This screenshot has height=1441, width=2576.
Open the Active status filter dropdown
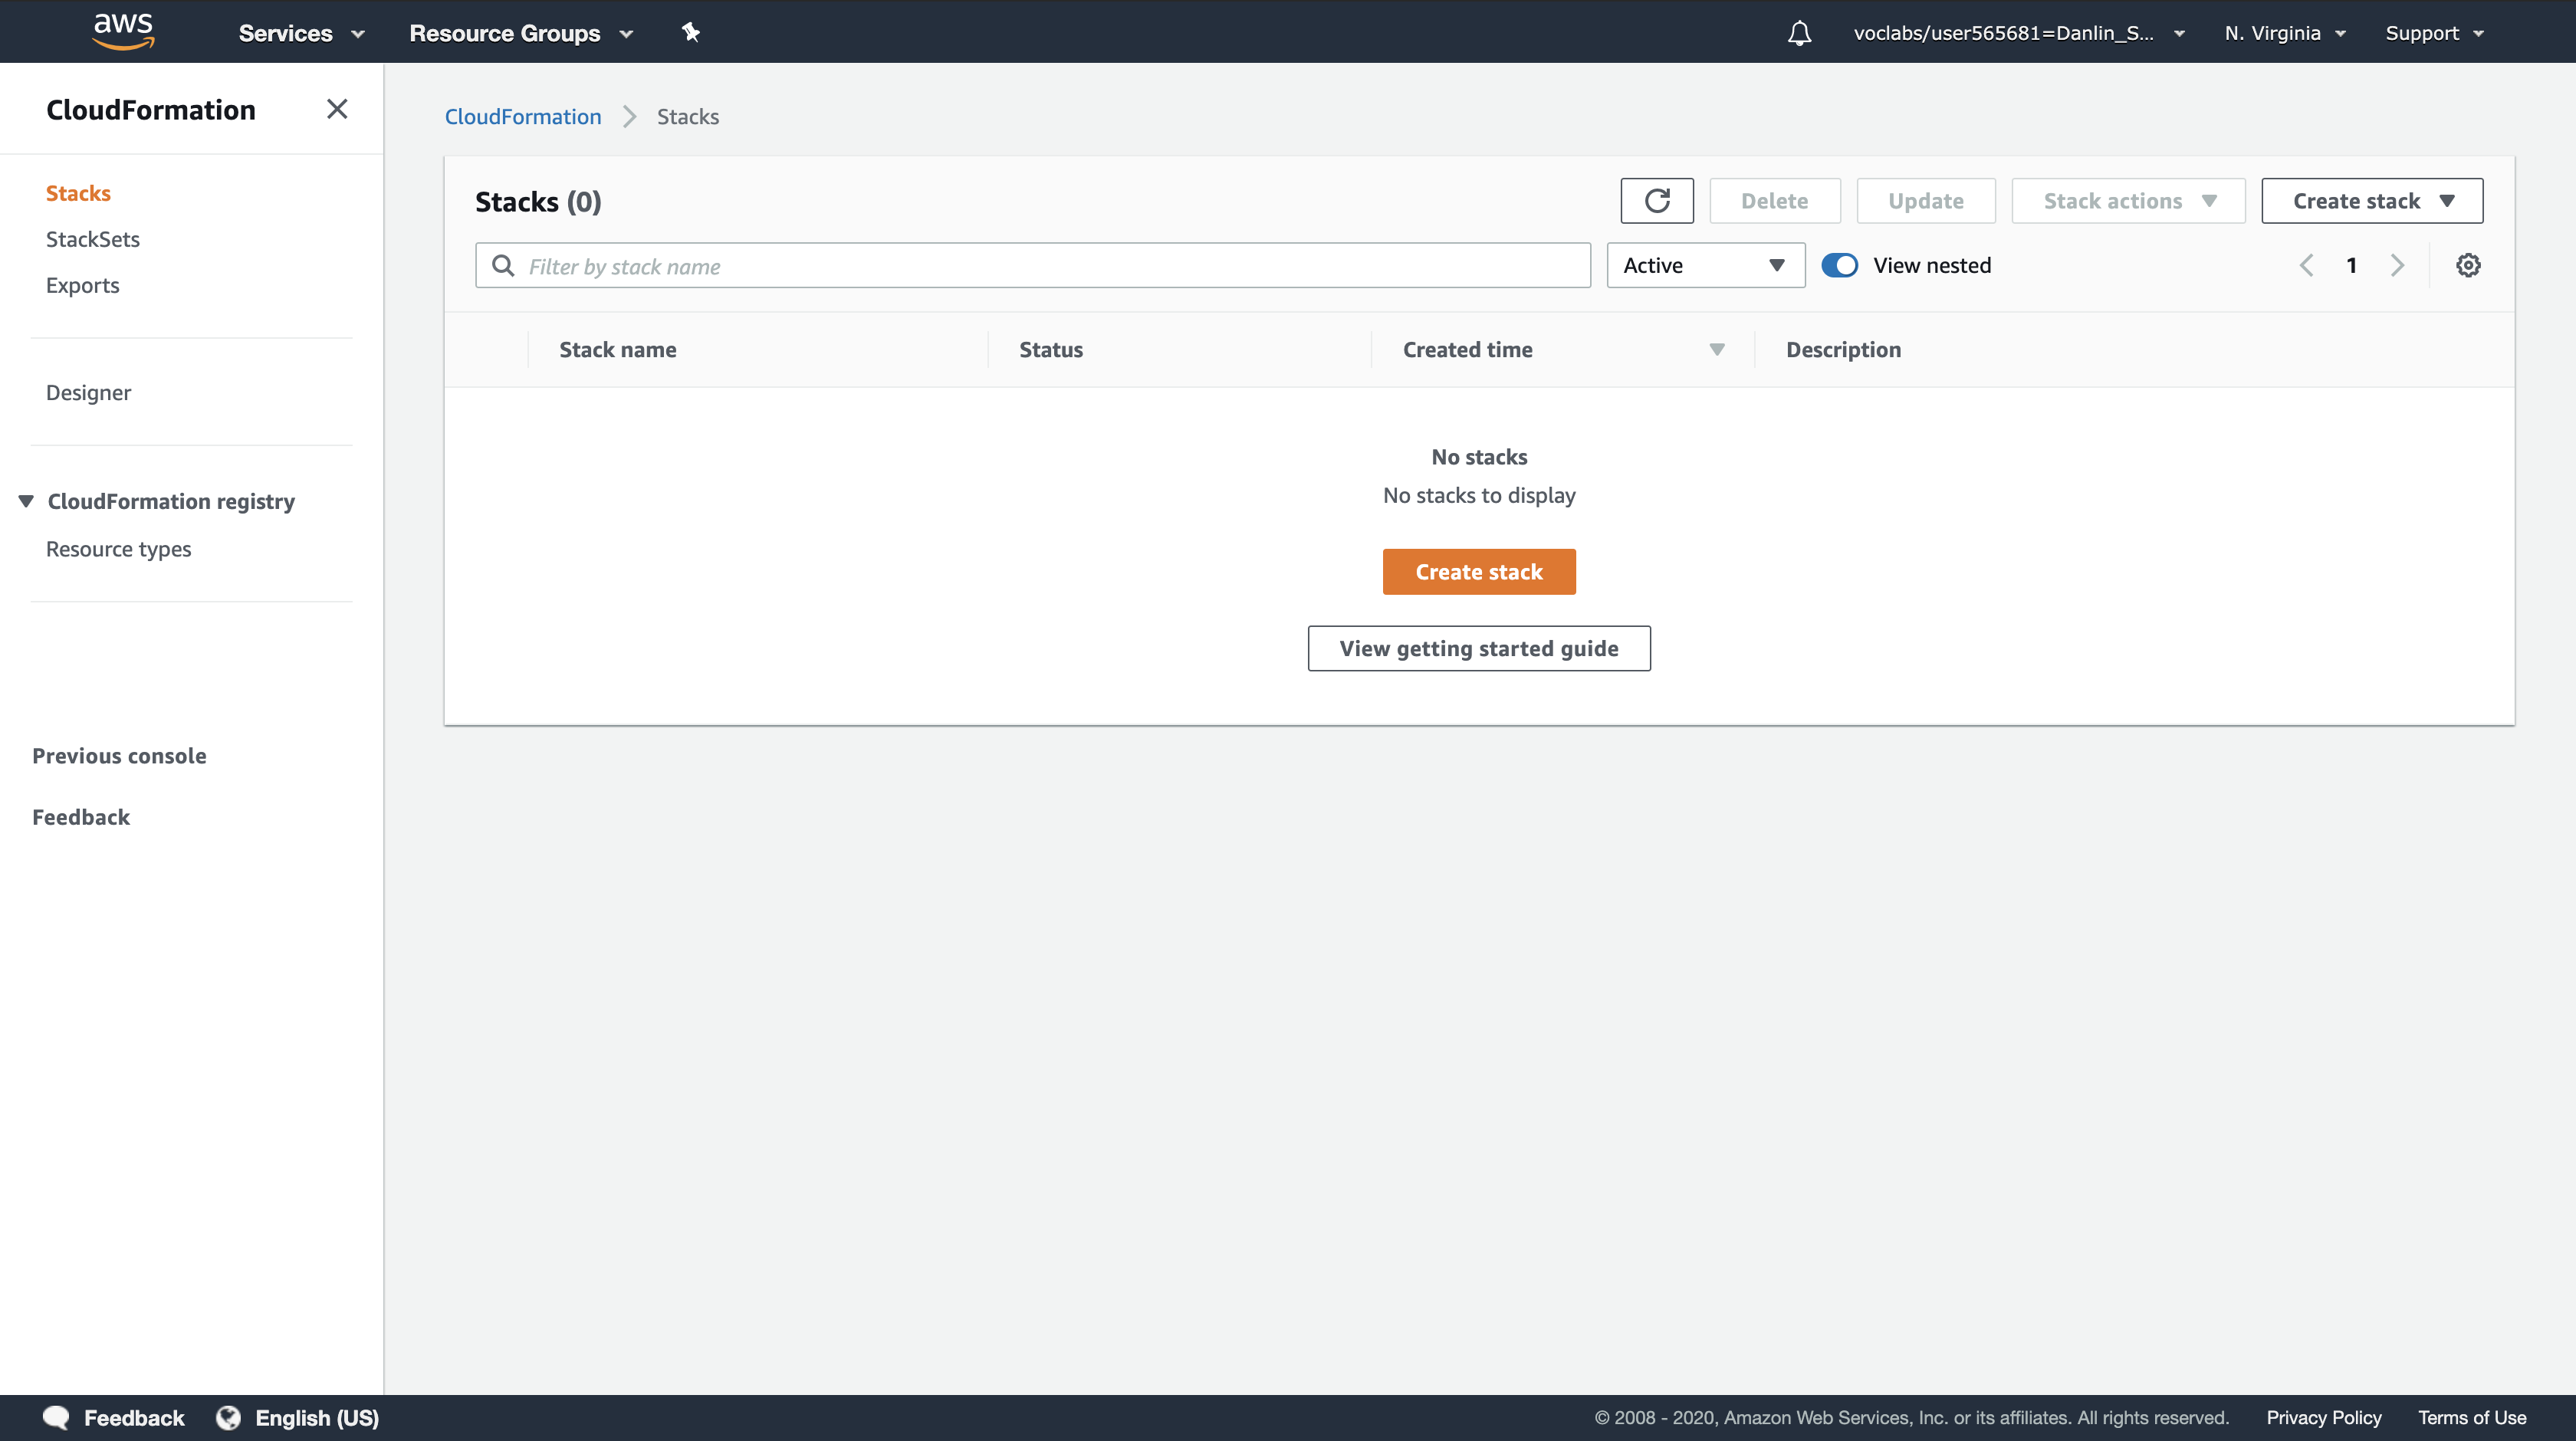coord(1705,266)
